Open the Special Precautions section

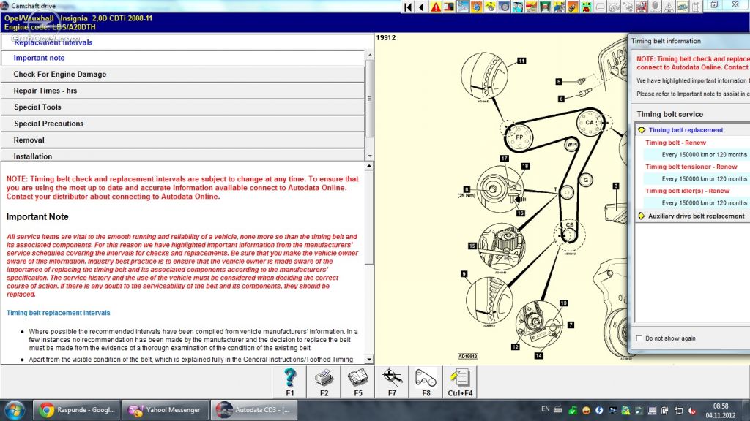[182, 123]
